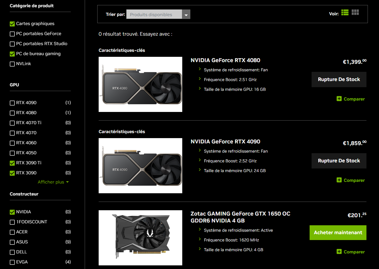Tick the RTX 4050 checkbox
Viewport: 379px width, 269px height.
pyautogui.click(x=12, y=153)
